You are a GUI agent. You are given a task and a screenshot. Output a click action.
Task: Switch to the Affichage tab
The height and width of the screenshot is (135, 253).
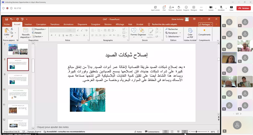pos(120,24)
